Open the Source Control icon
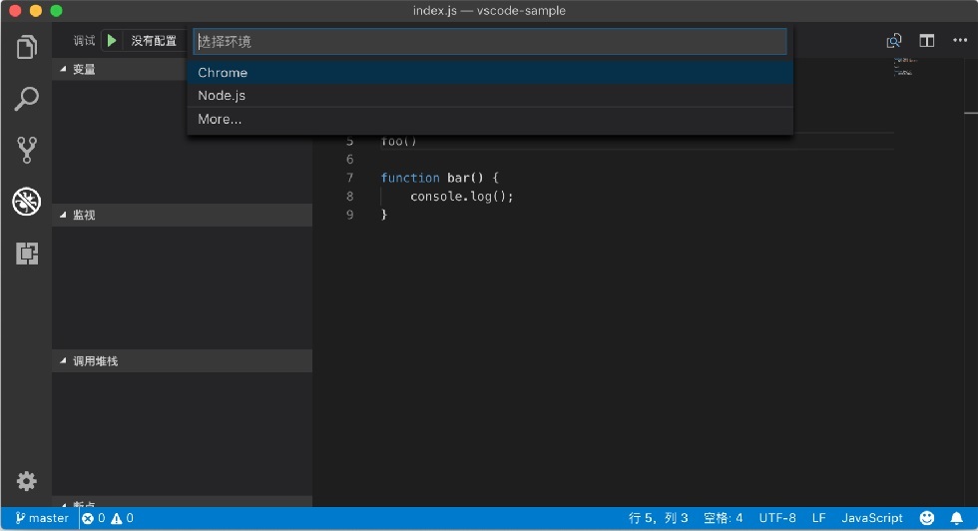Viewport: 978px width, 531px height. point(26,150)
